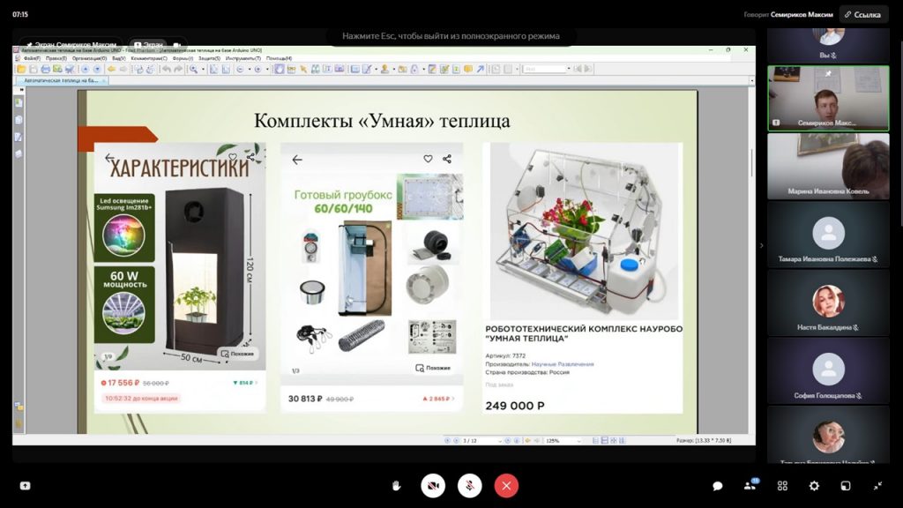Open the 125% zoom level dropdown

pyautogui.click(x=578, y=441)
